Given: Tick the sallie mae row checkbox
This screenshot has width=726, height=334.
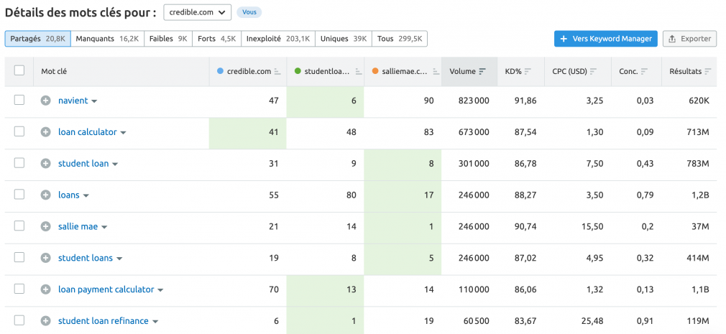Looking at the screenshot, I should tap(19, 226).
